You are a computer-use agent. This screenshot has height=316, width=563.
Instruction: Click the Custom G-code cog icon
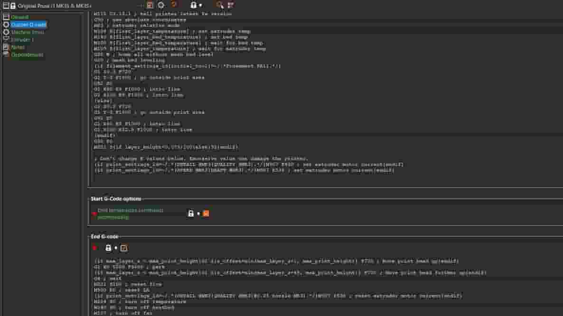tap(6, 24)
